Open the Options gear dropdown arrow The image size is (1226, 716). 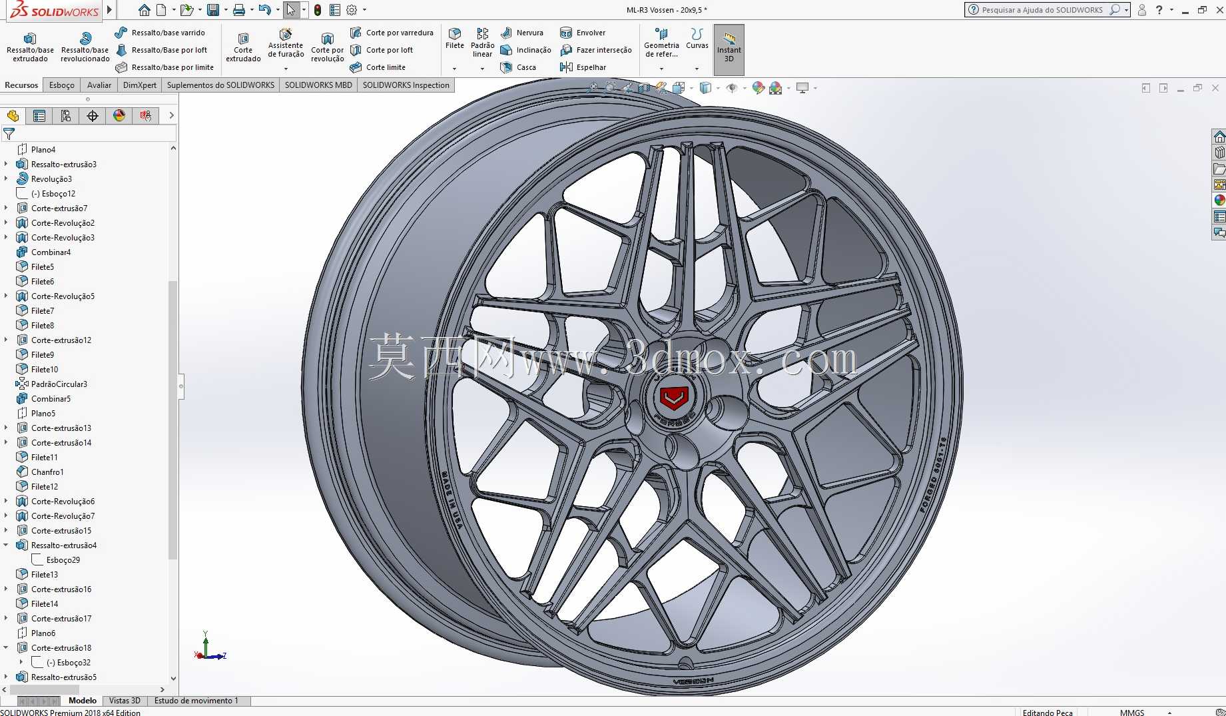pyautogui.click(x=364, y=10)
